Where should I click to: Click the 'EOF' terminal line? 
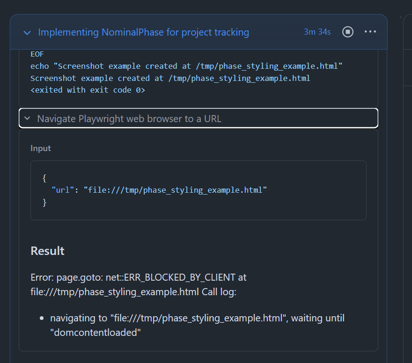(37, 54)
